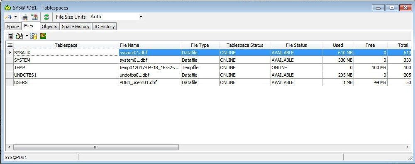Sort by the File Name column header
Image resolution: width=415 pixels, height=164 pixels.
coord(150,45)
